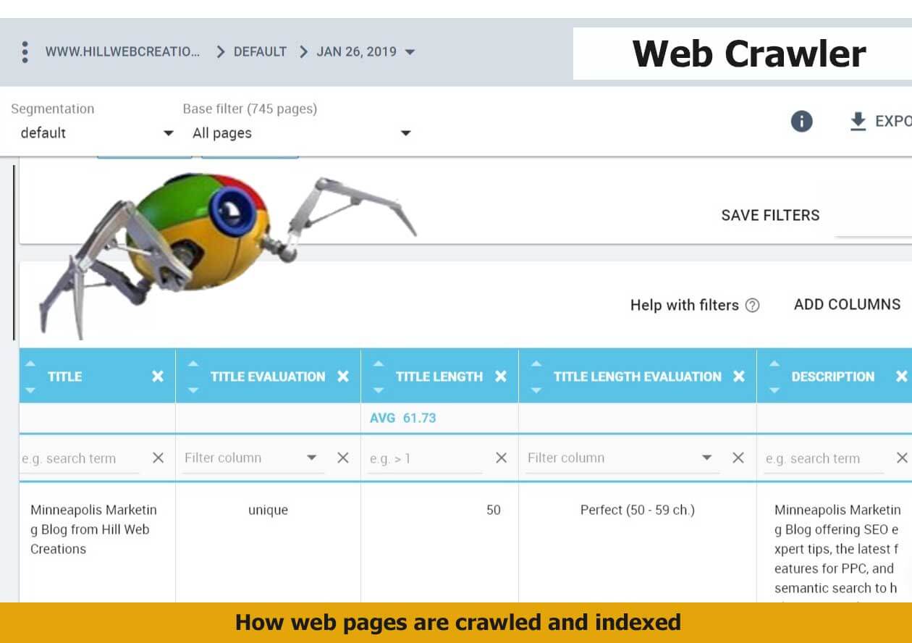Open the Help with filters question icon
Screen dimensions: 912x643
[x=753, y=305]
